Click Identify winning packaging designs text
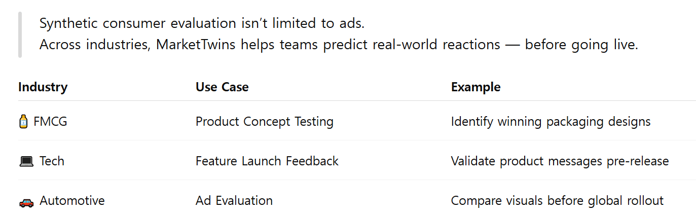Screen dimensions: 696x214 (x=551, y=122)
